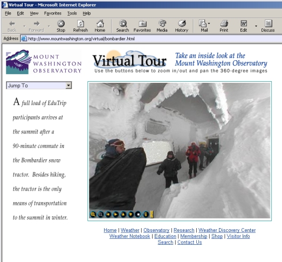282x262 pixels.
Task: Zoom out of the panorama image
Action: coord(100,214)
